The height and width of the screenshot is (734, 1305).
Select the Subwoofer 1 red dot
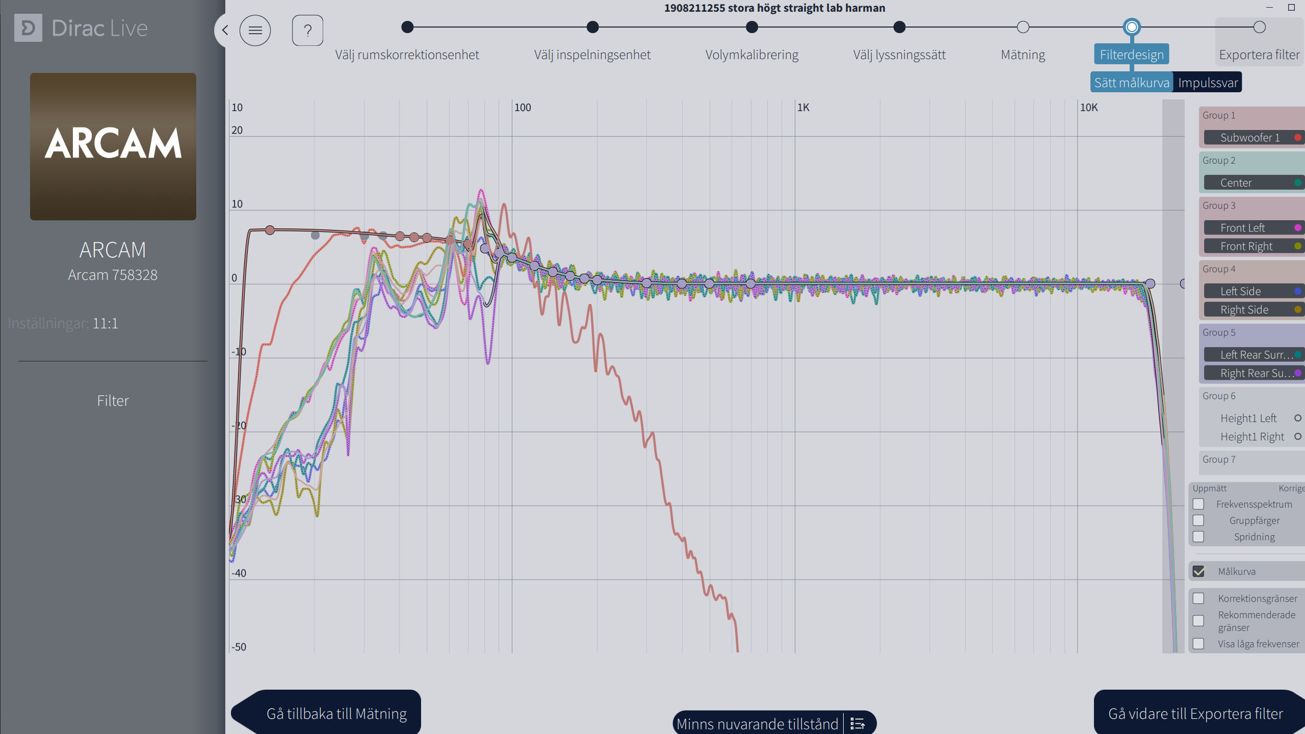pos(1298,138)
